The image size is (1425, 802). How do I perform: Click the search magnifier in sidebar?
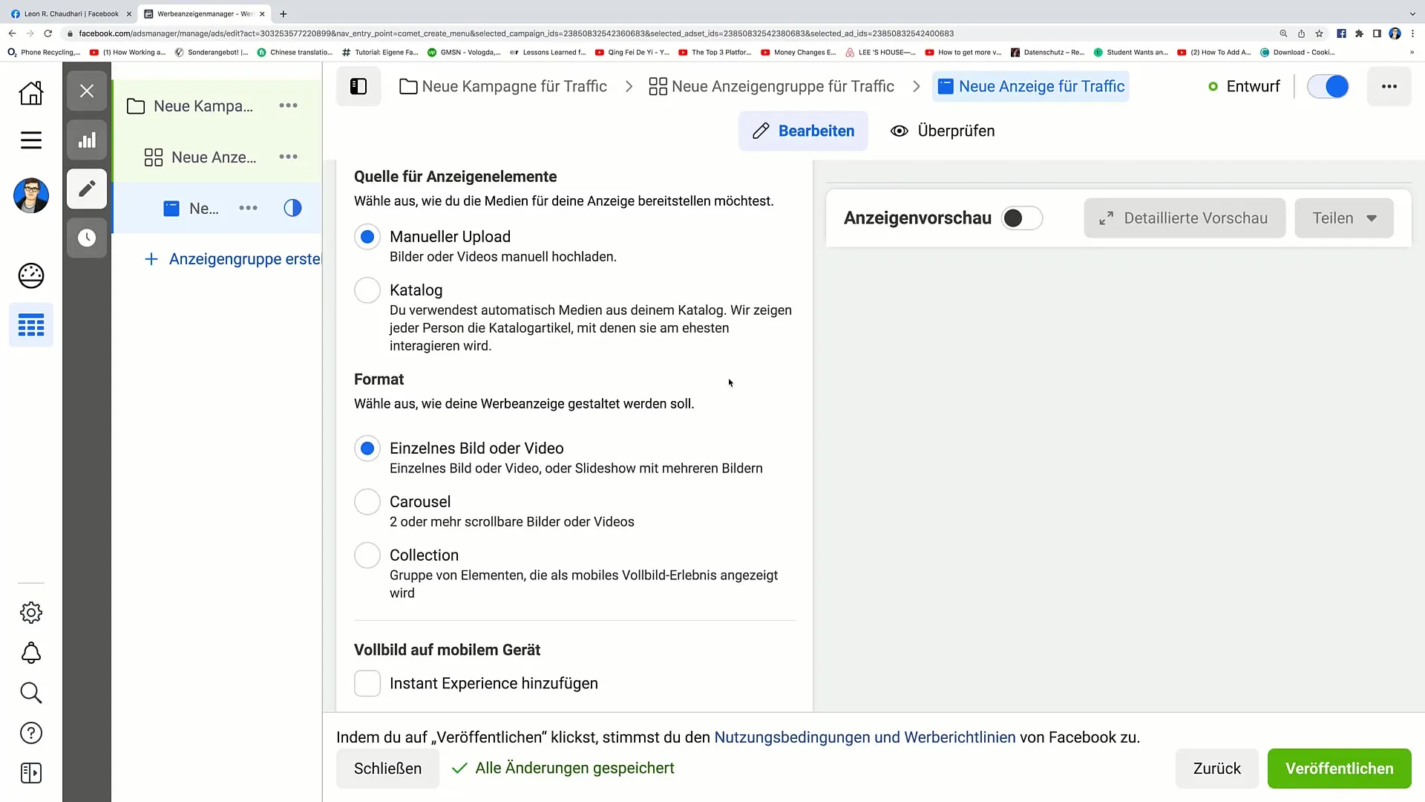(31, 693)
